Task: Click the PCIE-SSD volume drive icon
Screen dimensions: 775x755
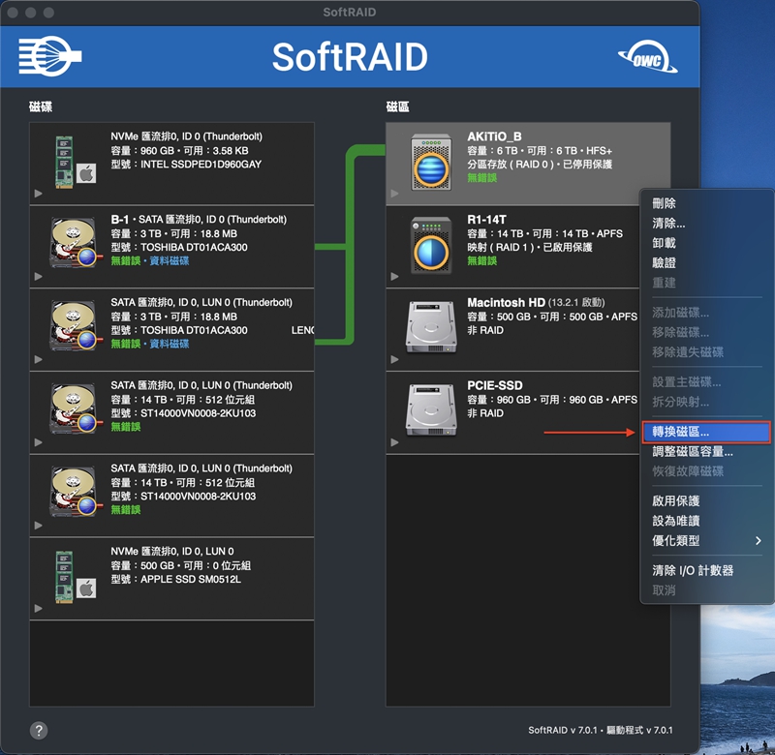Action: [x=431, y=409]
